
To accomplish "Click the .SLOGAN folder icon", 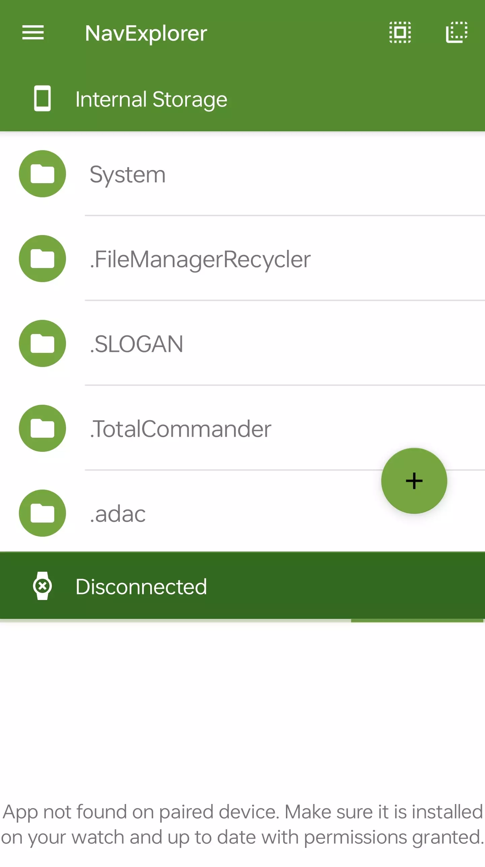I will pos(42,343).
